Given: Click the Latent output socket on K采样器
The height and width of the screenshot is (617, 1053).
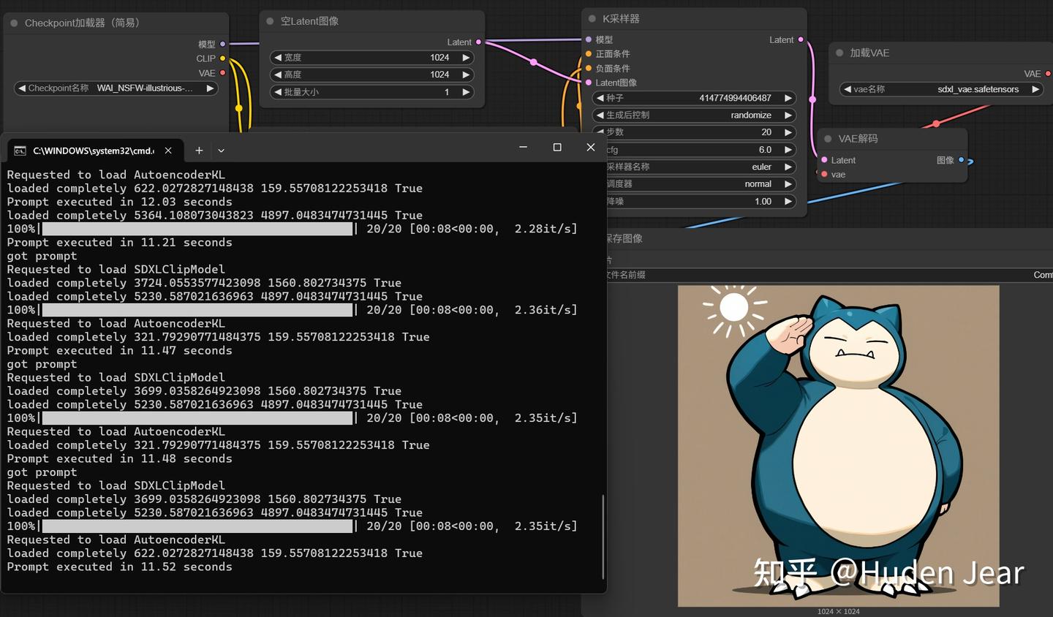Looking at the screenshot, I should point(801,39).
